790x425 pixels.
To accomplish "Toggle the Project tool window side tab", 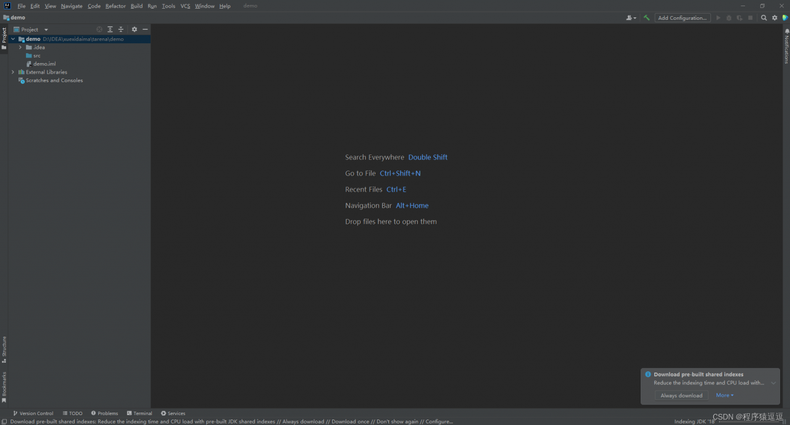I will pos(4,38).
